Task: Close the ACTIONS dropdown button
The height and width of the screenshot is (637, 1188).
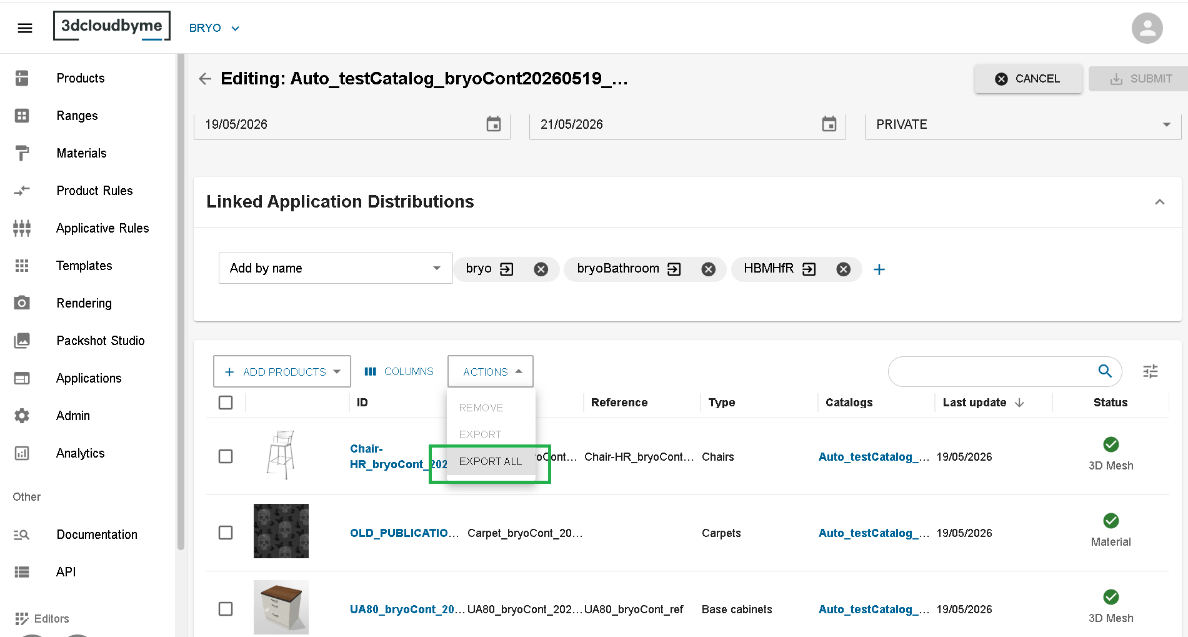Action: click(491, 372)
